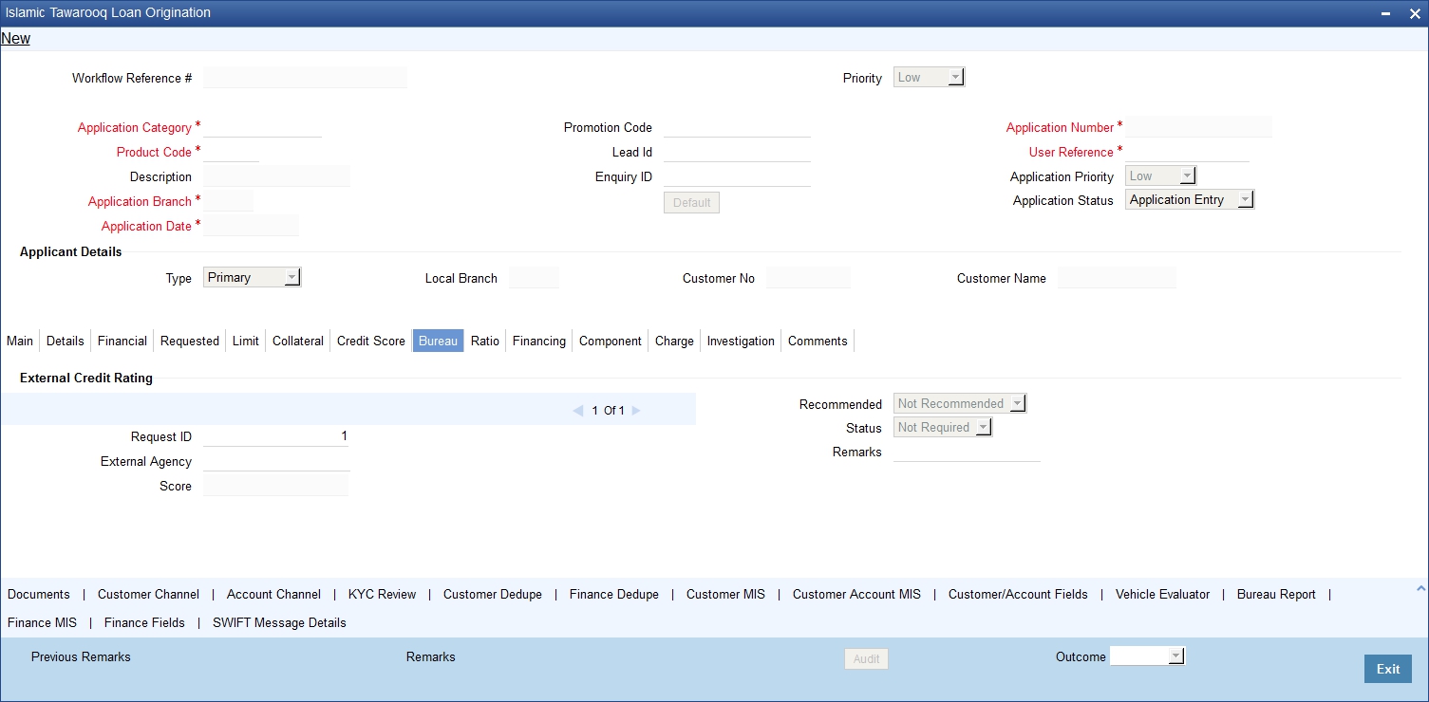Viewport: 1429px width, 702px height.
Task: Switch to the Limit tab
Action: coord(246,341)
